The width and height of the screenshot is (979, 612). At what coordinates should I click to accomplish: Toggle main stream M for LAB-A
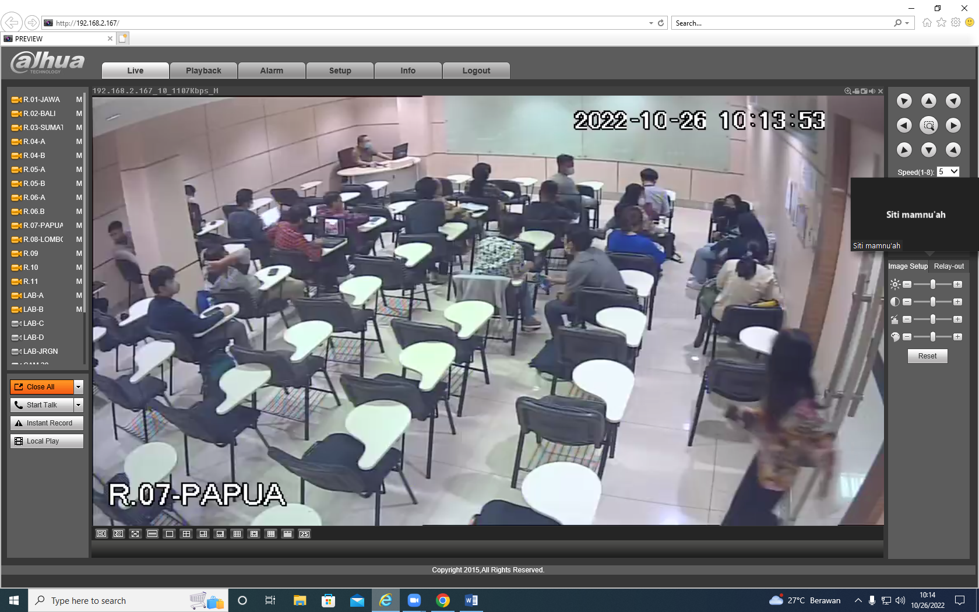[79, 296]
